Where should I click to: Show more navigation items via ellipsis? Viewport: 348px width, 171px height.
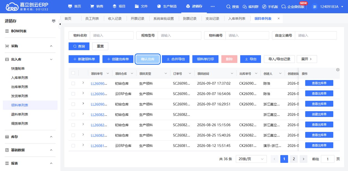213,6
